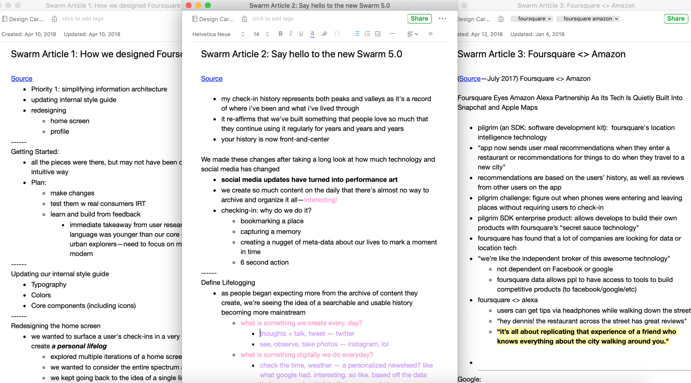The width and height of the screenshot is (691, 383).
Task: Open the Source link in Article 1 window
Action: pyautogui.click(x=22, y=78)
